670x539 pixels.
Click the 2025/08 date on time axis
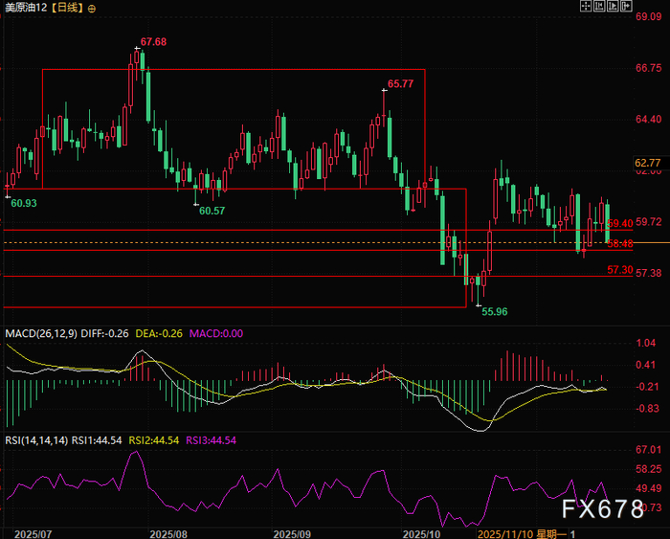click(x=168, y=534)
